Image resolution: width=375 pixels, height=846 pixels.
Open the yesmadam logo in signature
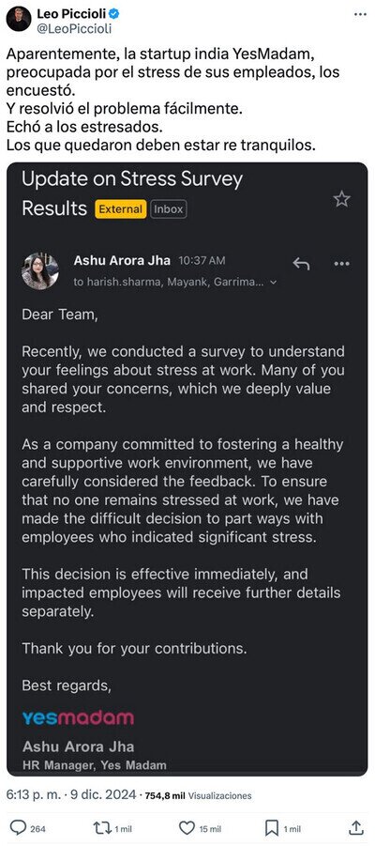pos(78,717)
